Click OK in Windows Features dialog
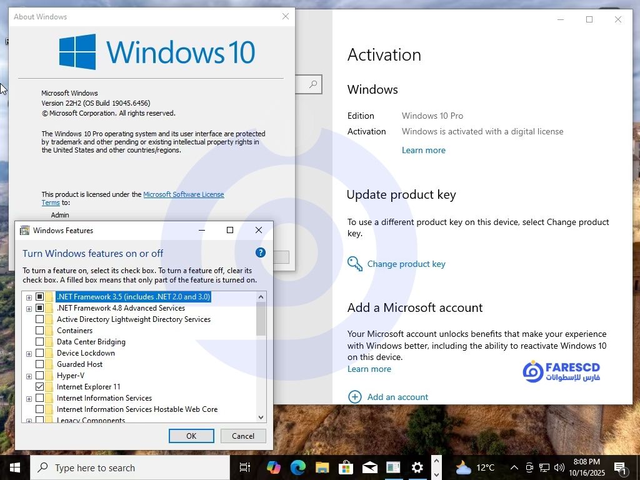The width and height of the screenshot is (640, 480). (191, 436)
